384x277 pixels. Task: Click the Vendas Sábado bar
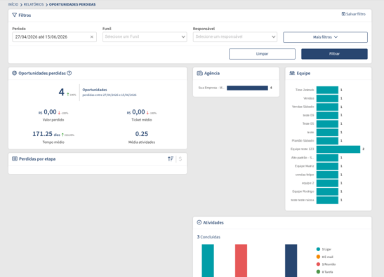tap(327, 107)
